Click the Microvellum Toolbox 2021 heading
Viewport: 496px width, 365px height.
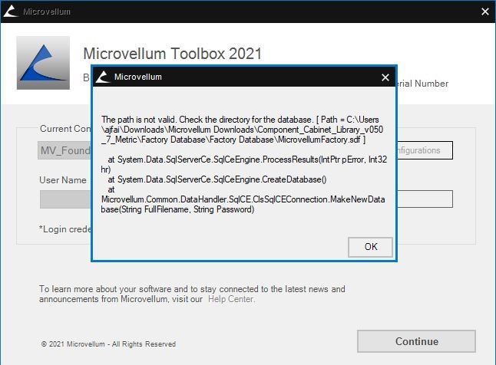(172, 54)
